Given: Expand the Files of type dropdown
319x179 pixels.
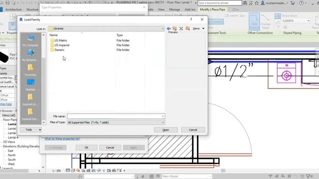Looking at the screenshot, I should coord(116,122).
